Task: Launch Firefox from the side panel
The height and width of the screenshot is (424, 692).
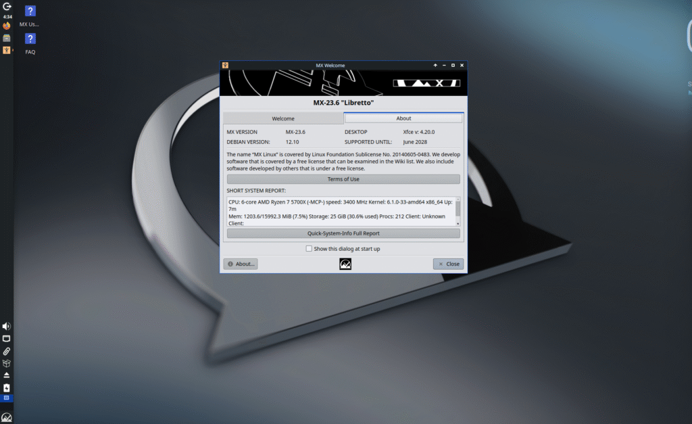Action: click(7, 26)
